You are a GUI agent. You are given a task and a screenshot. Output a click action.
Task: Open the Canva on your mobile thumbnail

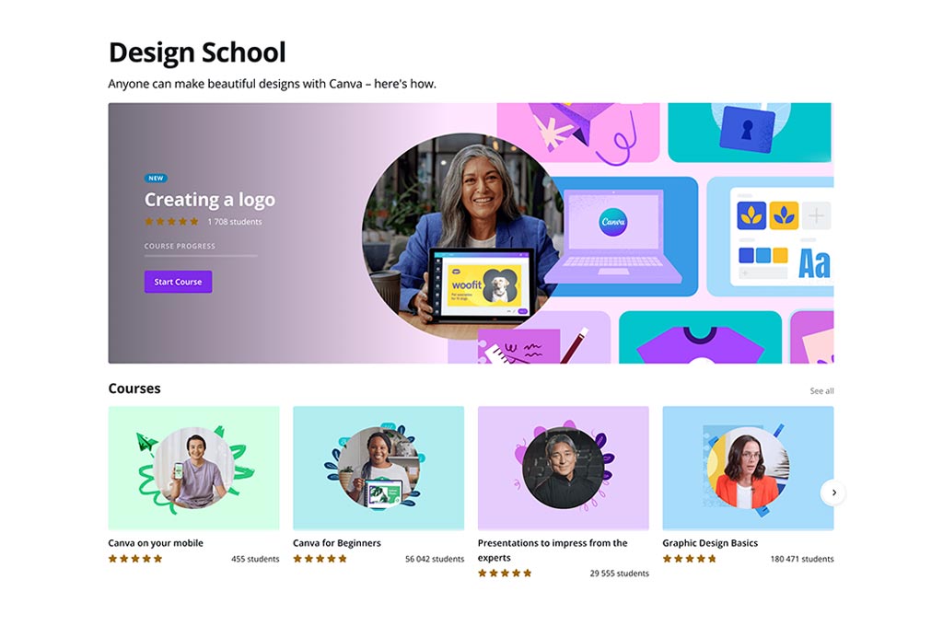pos(193,468)
